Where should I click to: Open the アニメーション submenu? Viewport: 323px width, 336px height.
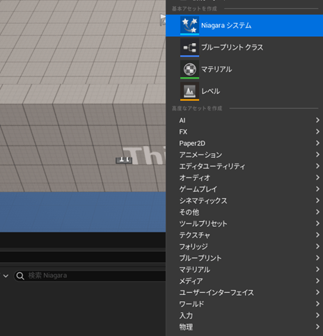coord(244,154)
